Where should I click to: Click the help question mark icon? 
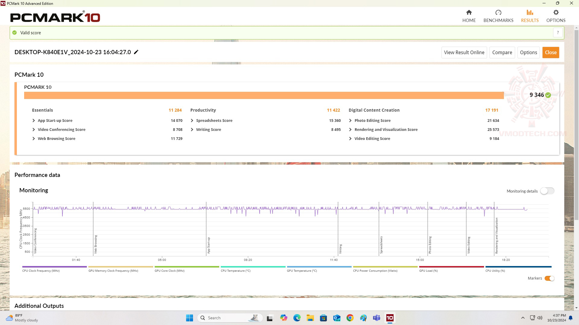(558, 32)
